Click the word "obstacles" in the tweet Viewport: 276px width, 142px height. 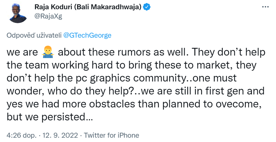(112, 104)
